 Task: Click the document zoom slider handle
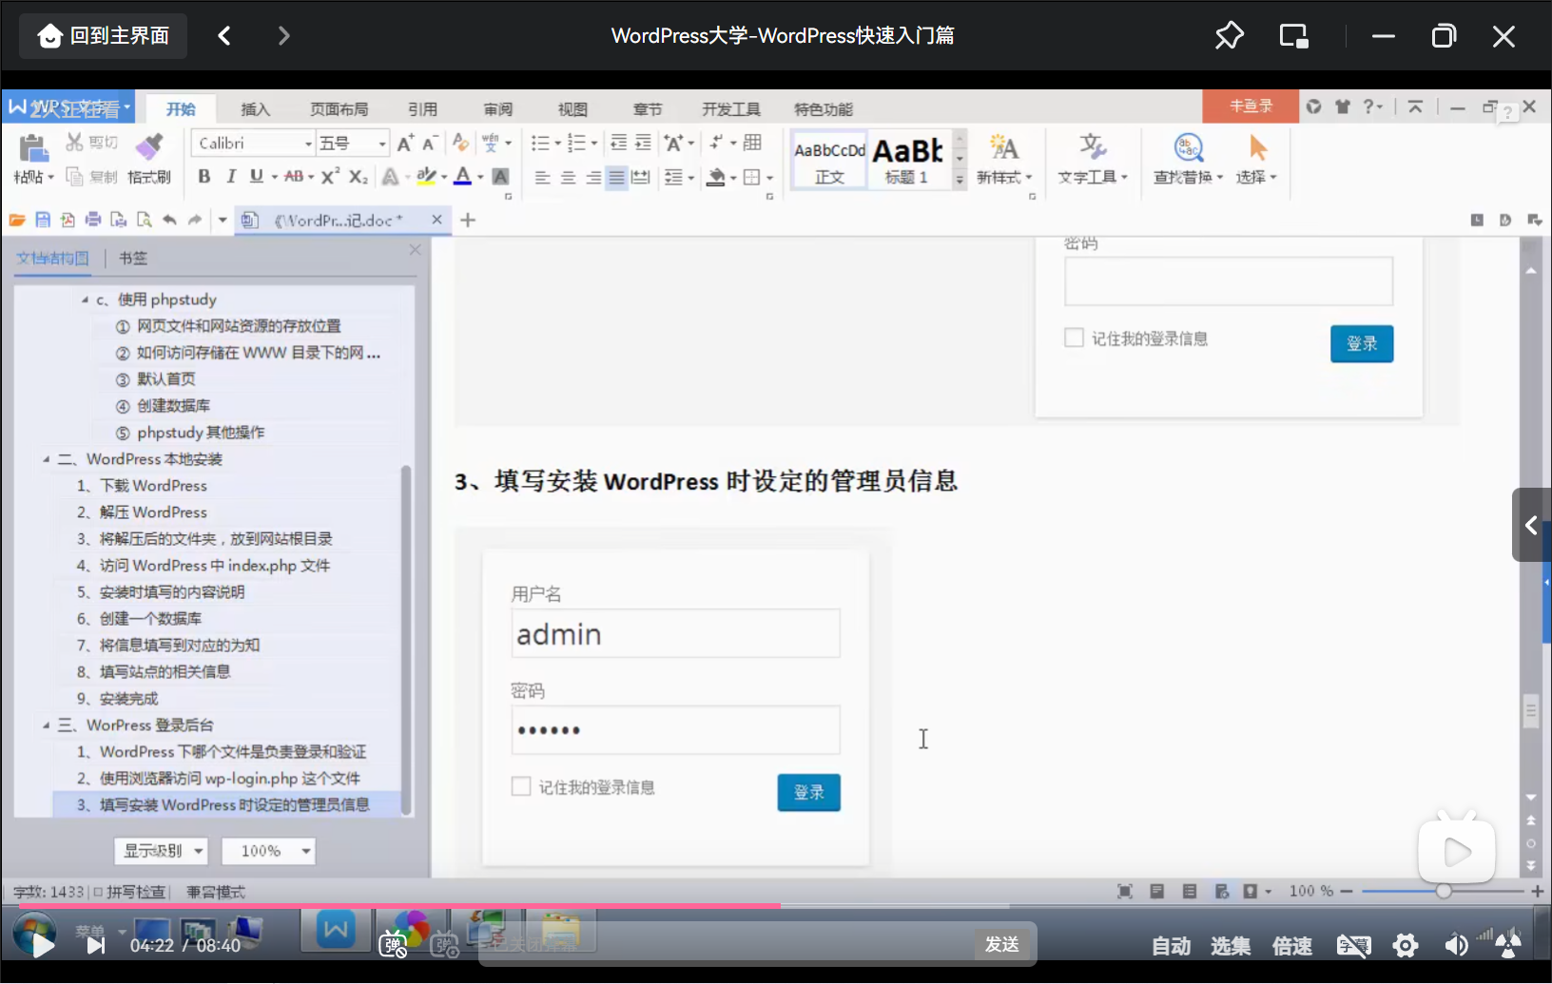(x=1444, y=891)
